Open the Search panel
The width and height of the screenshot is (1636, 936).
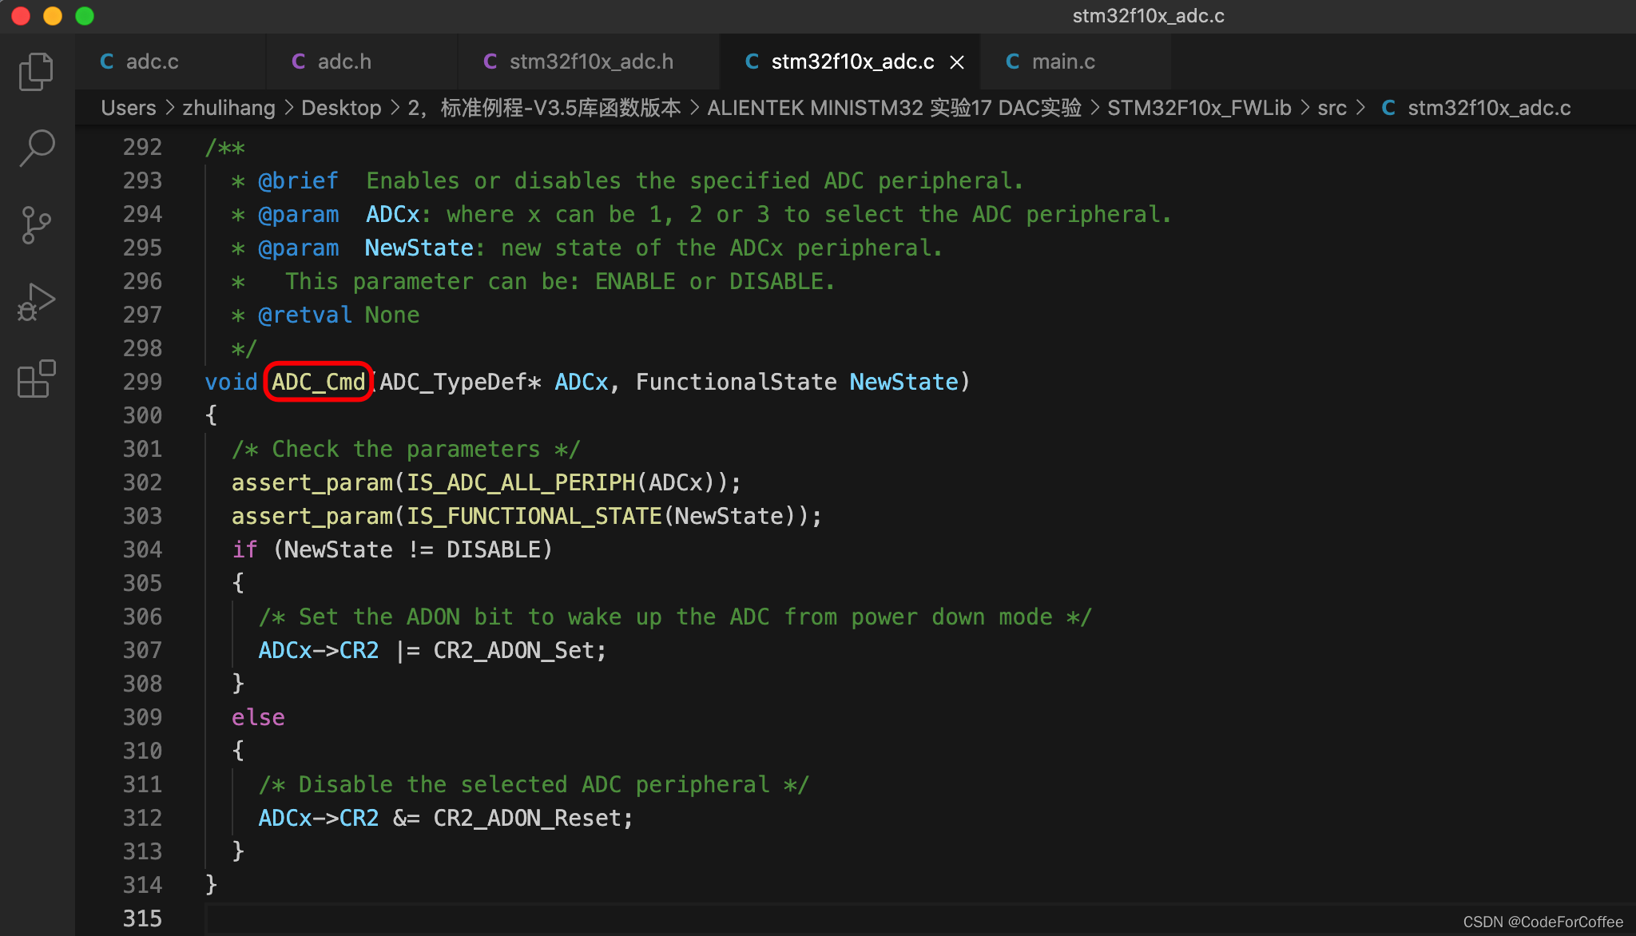coord(35,148)
